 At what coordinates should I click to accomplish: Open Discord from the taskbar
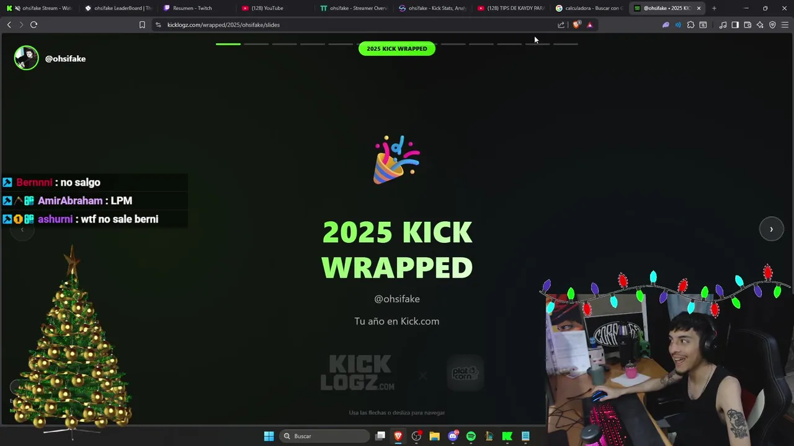pos(453,436)
